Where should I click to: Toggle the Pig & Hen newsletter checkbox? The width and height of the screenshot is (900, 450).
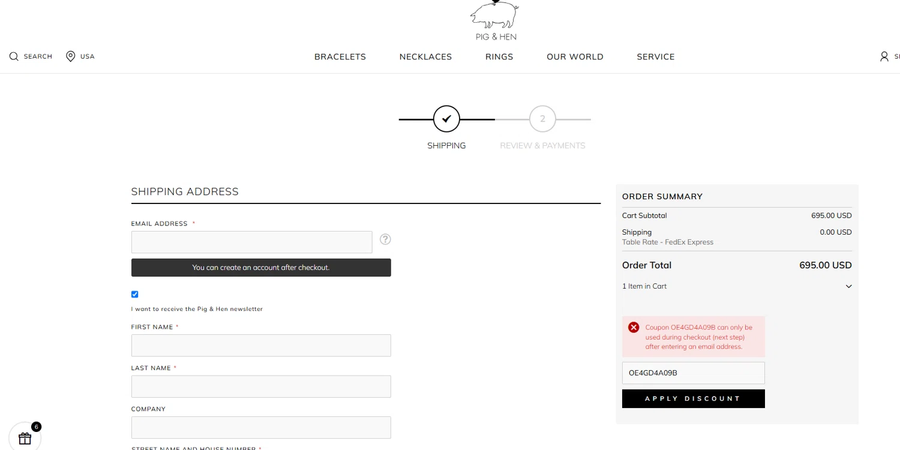(x=134, y=294)
